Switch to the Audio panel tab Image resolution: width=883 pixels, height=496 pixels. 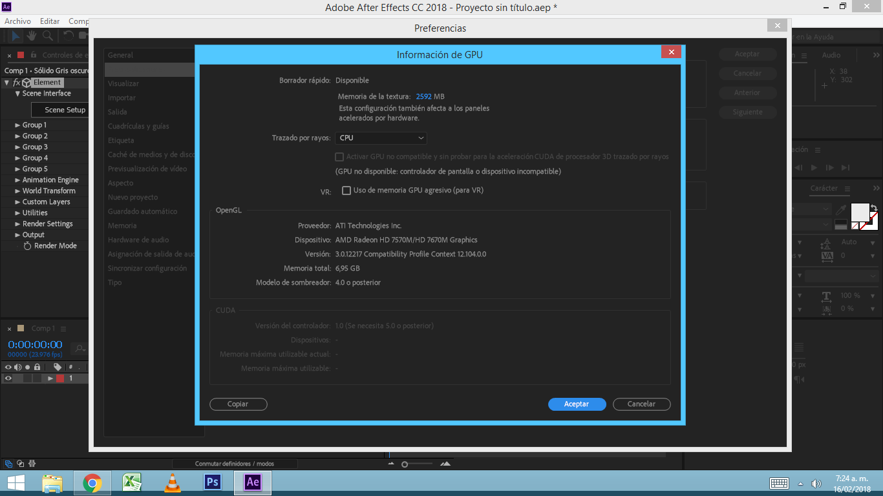tap(831, 56)
